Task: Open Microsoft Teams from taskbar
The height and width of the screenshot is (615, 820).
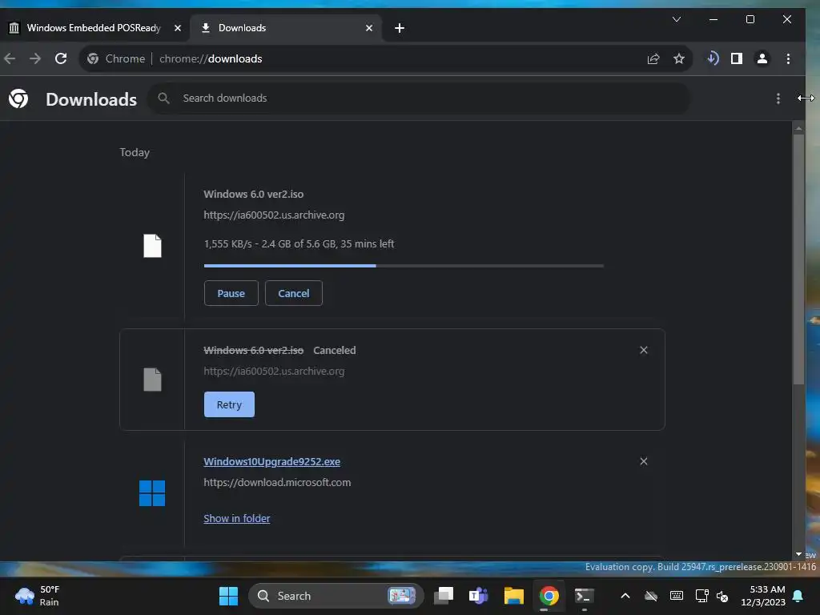Action: point(479,596)
